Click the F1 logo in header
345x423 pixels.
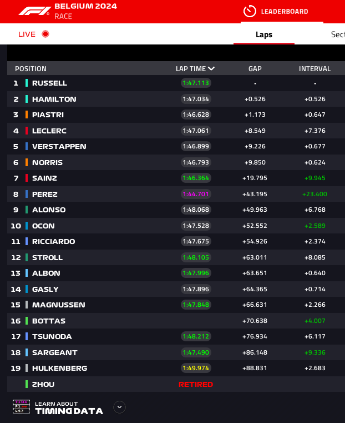point(34,11)
